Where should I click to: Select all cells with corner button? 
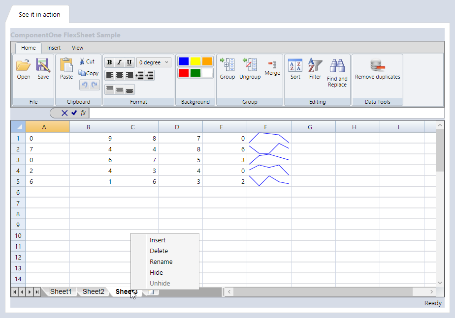click(x=18, y=127)
